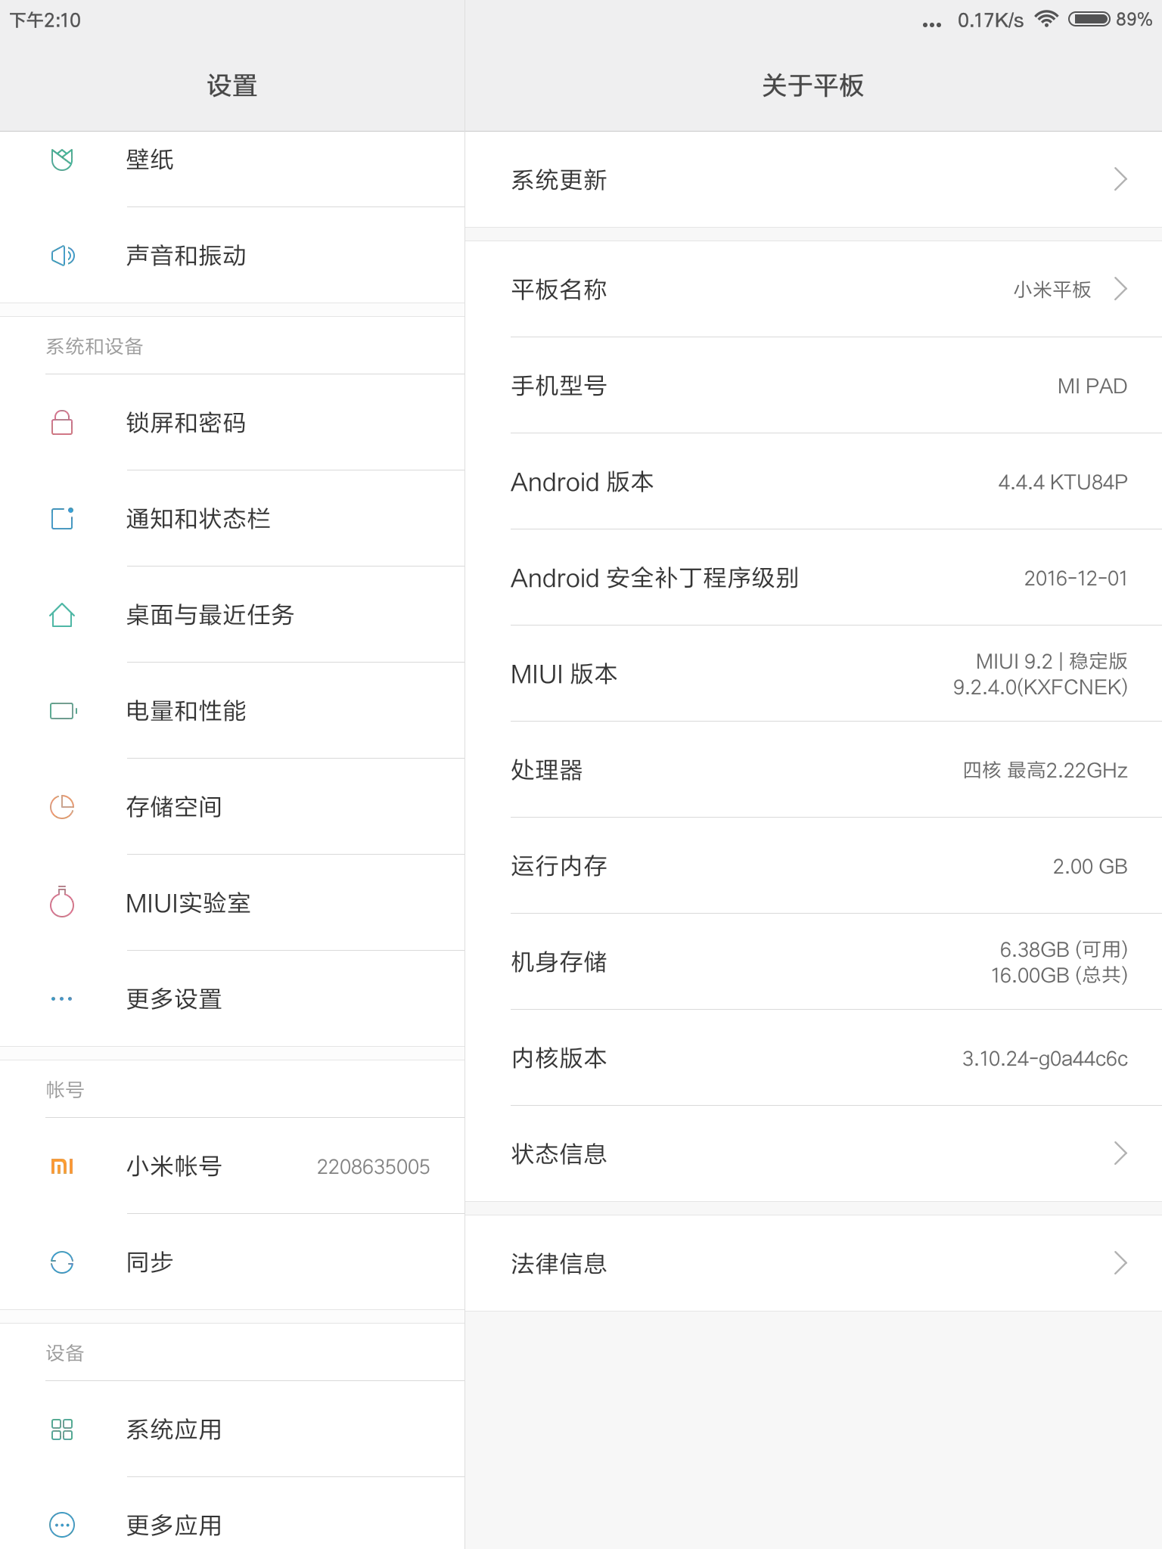
Task: Select 更多设置 in settings list
Action: (x=232, y=998)
